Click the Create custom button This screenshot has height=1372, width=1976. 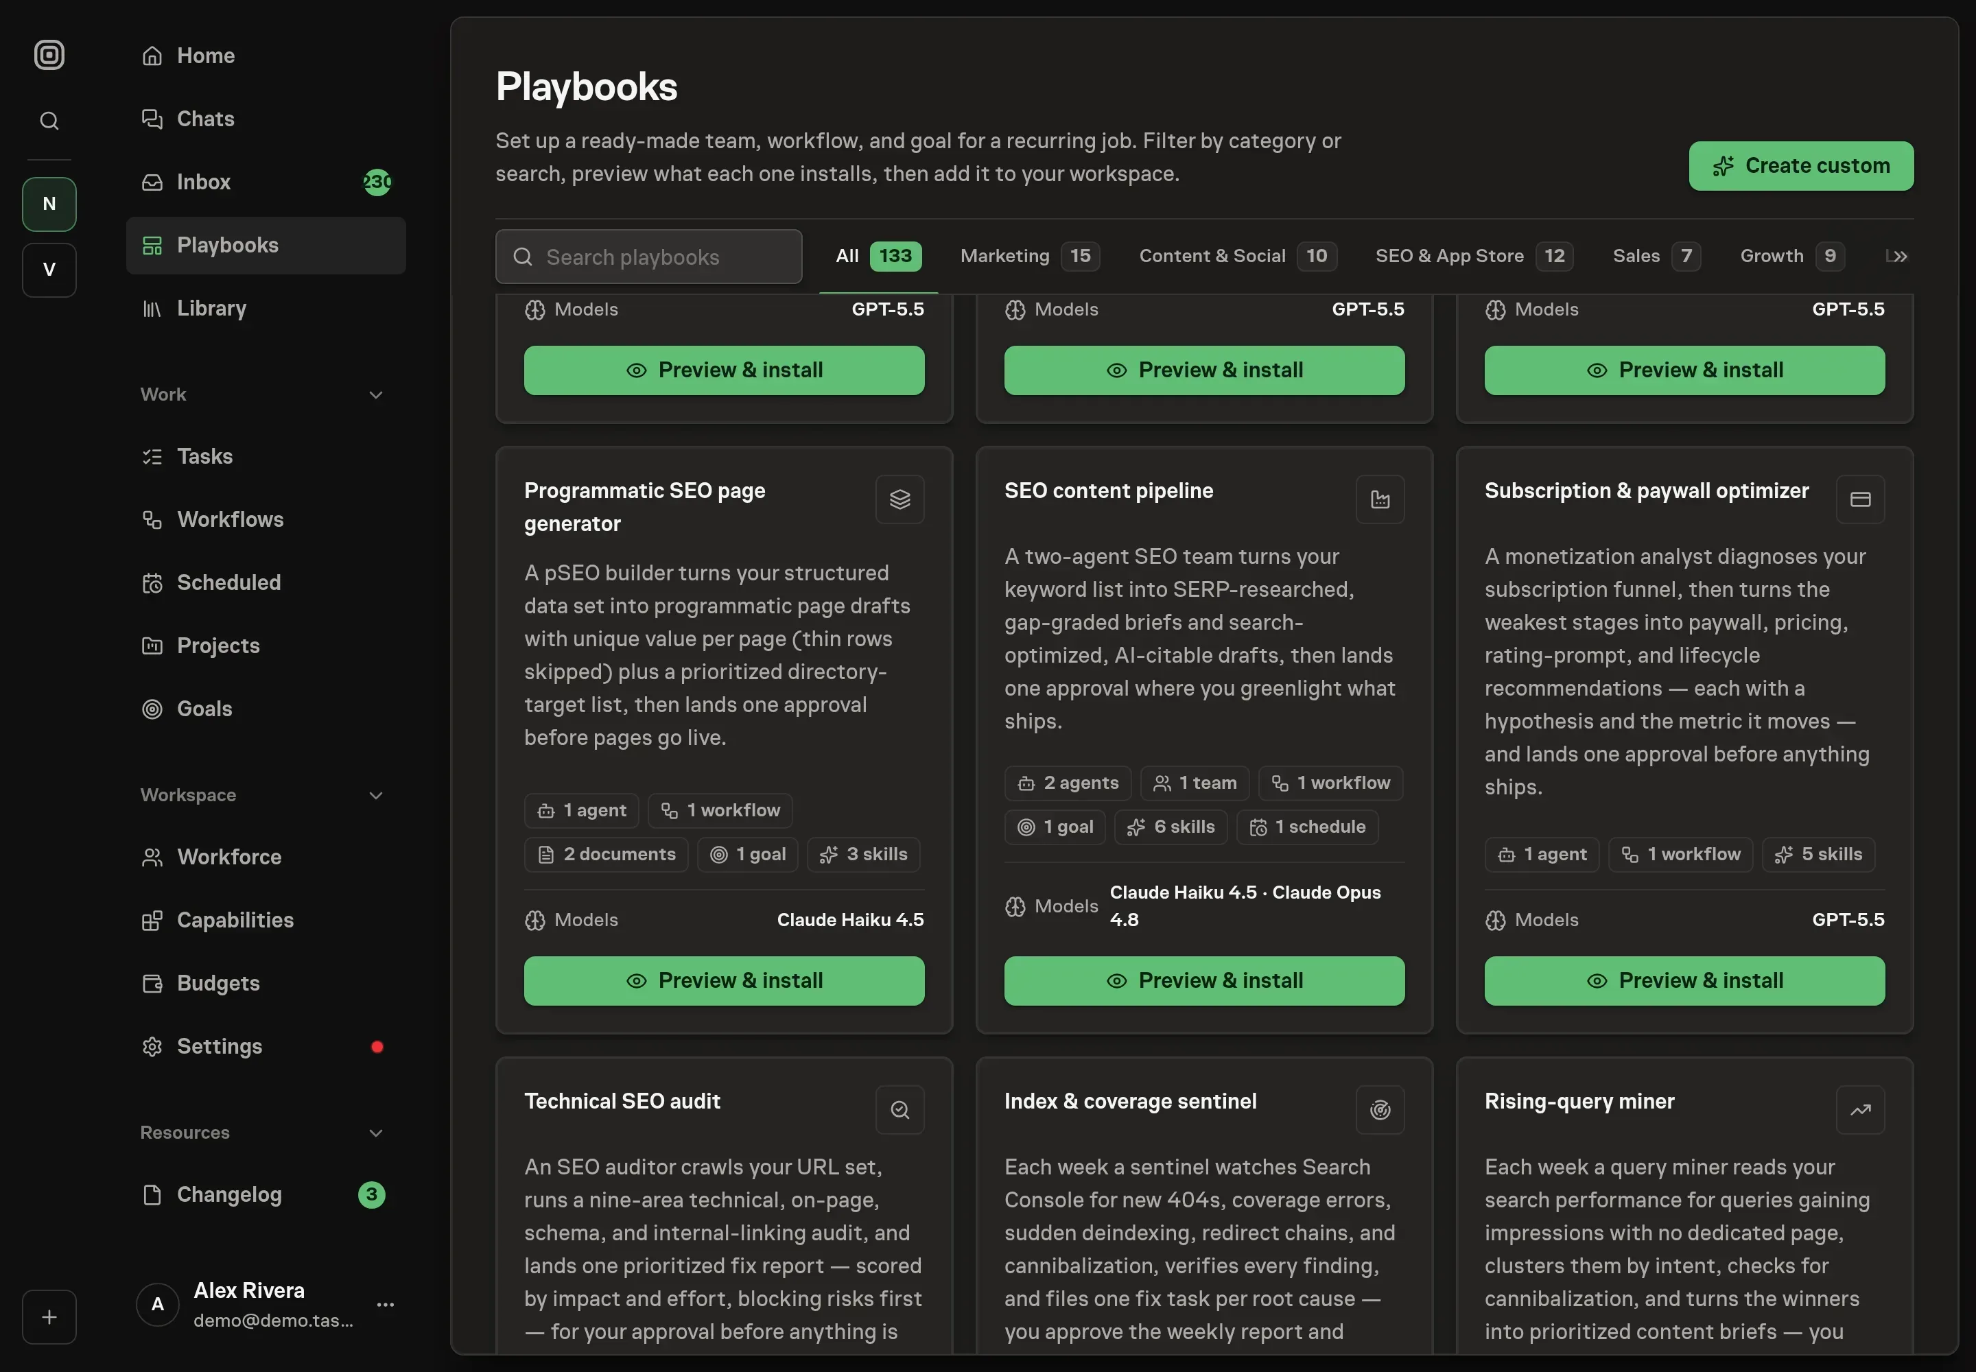pos(1800,166)
